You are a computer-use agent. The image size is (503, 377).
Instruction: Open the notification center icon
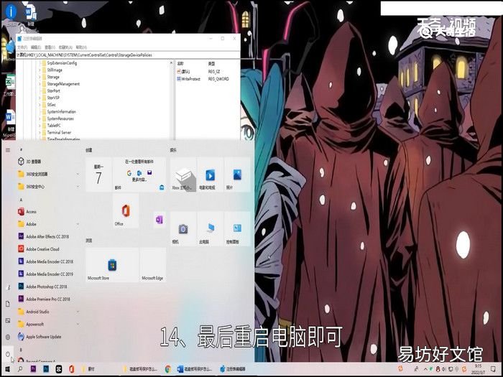coord(494,369)
